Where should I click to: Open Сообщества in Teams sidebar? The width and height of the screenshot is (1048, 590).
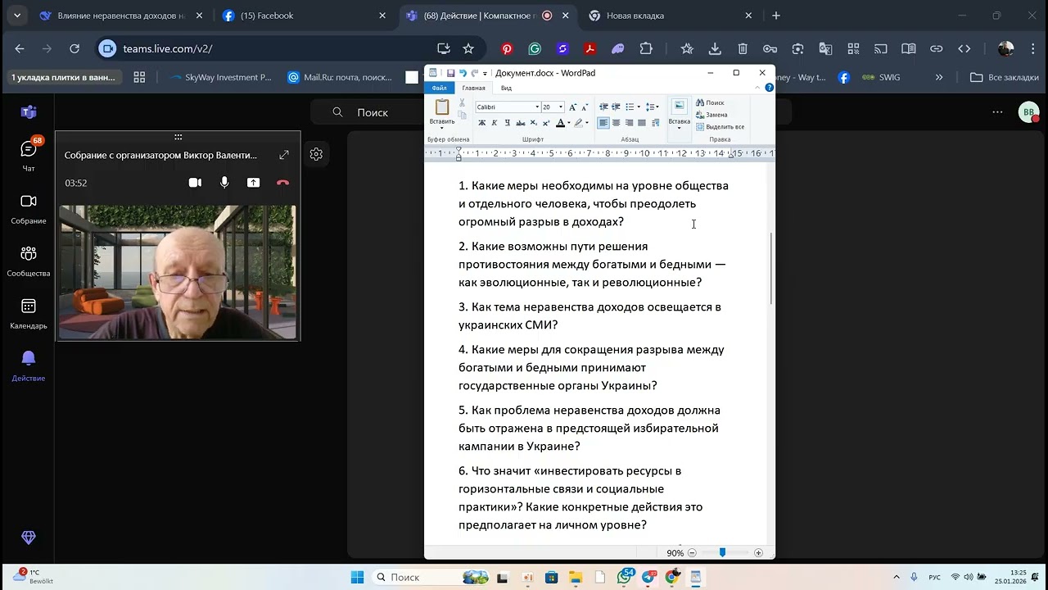(29, 261)
